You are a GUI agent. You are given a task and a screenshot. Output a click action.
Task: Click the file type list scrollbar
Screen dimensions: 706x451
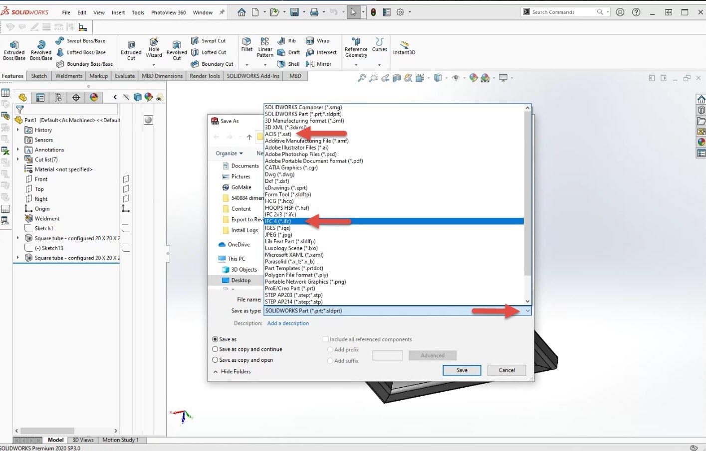click(527, 193)
